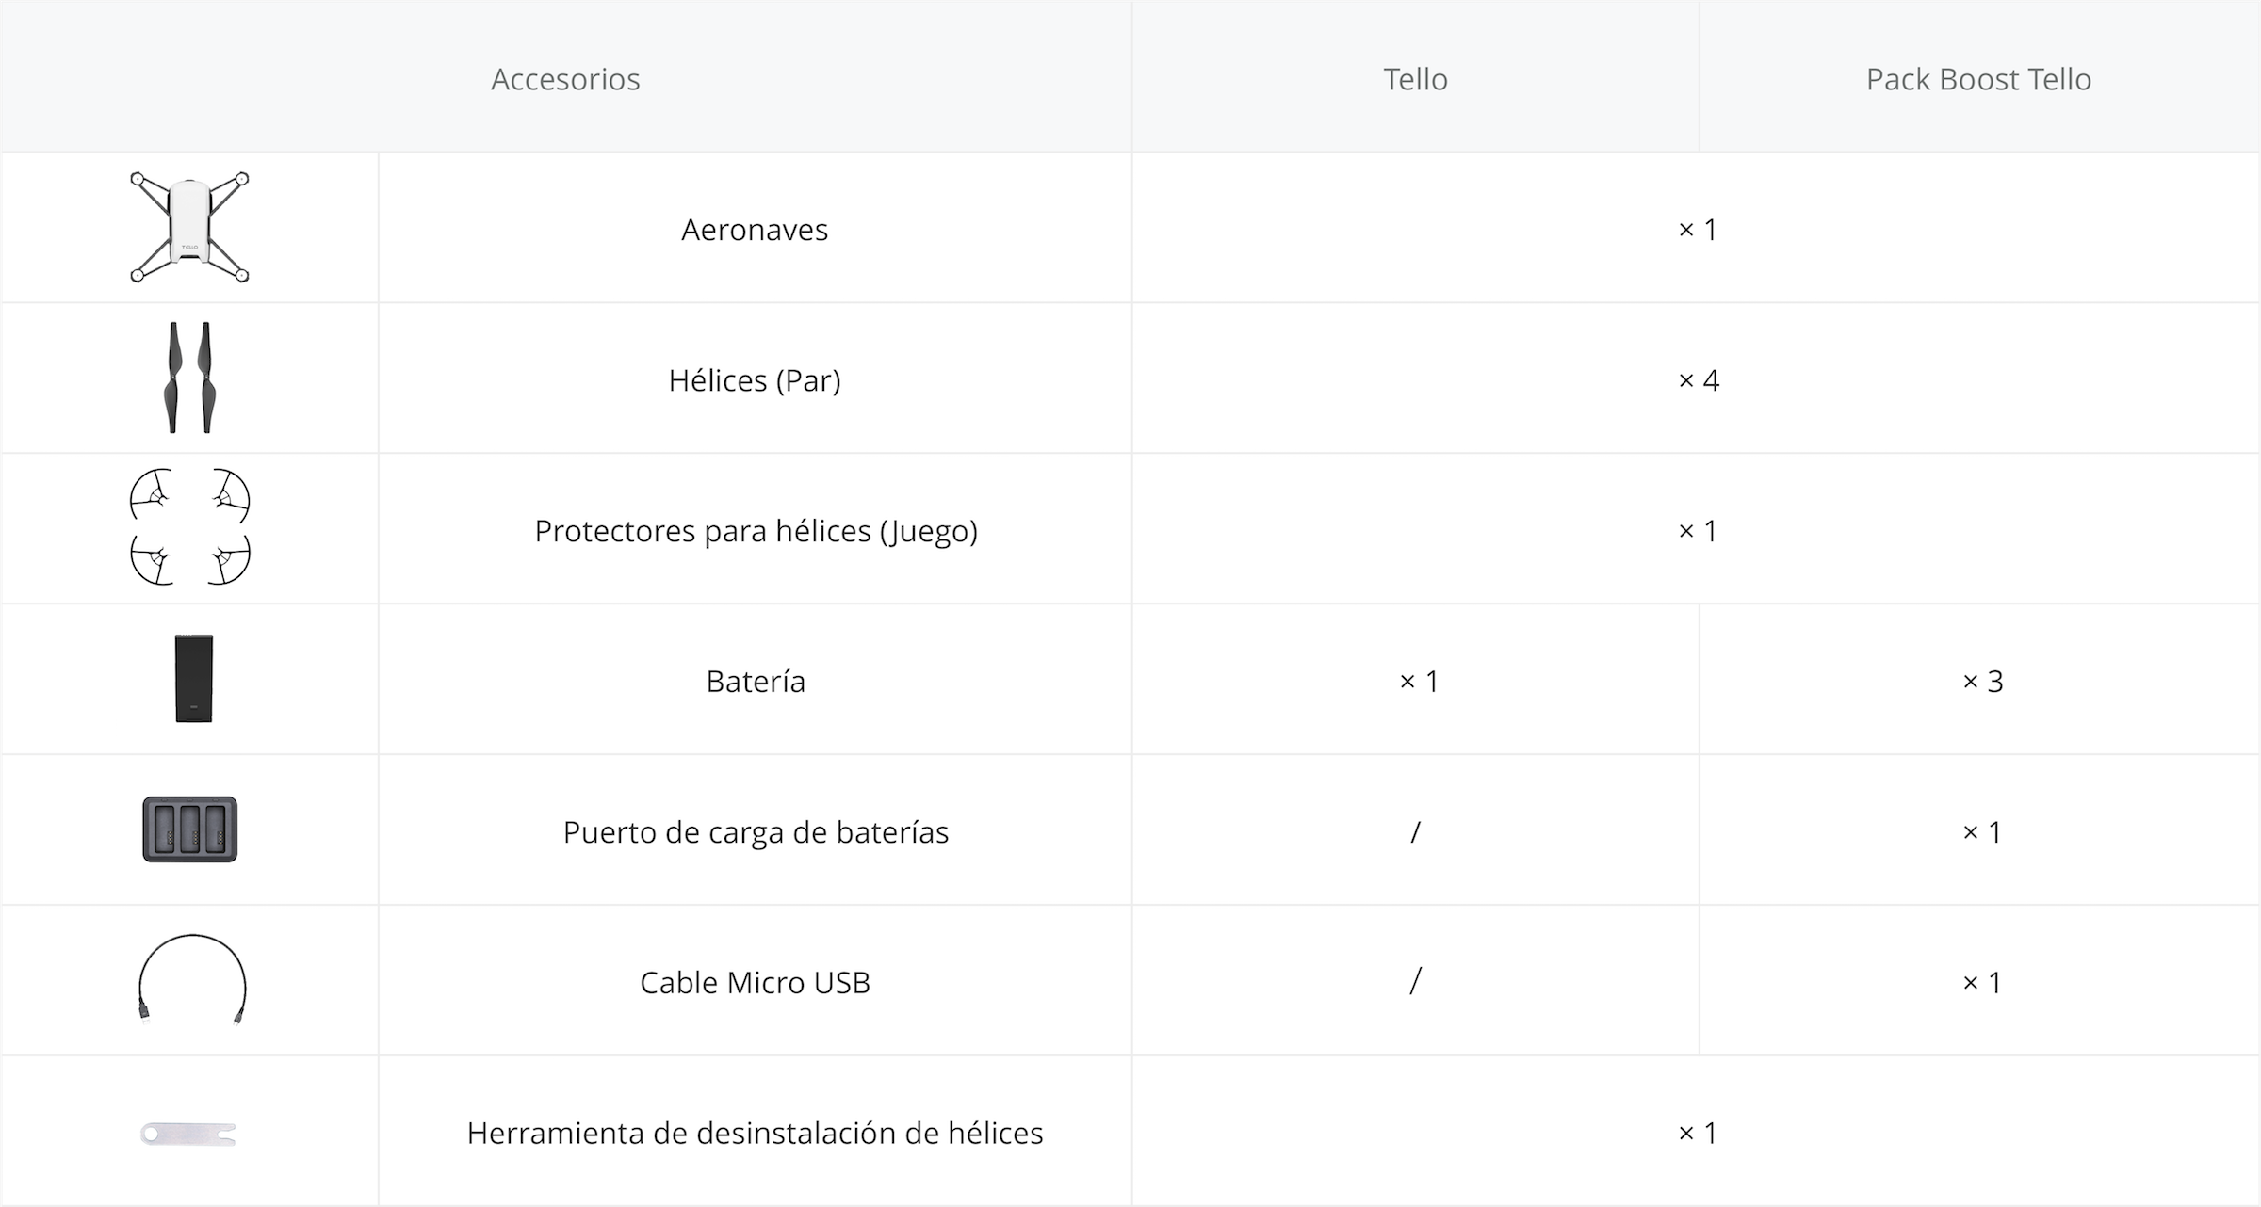Select the propeller guards set image
The width and height of the screenshot is (2261, 1207).
point(189,527)
